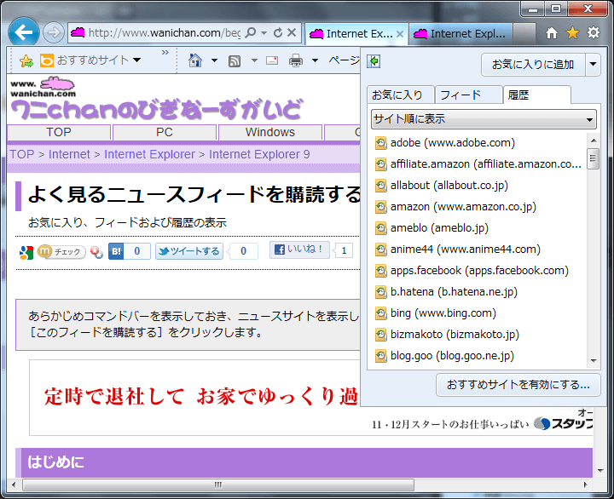Image resolution: width=614 pixels, height=499 pixels.
Task: Open Home with the top-right house icon
Action: click(x=552, y=33)
